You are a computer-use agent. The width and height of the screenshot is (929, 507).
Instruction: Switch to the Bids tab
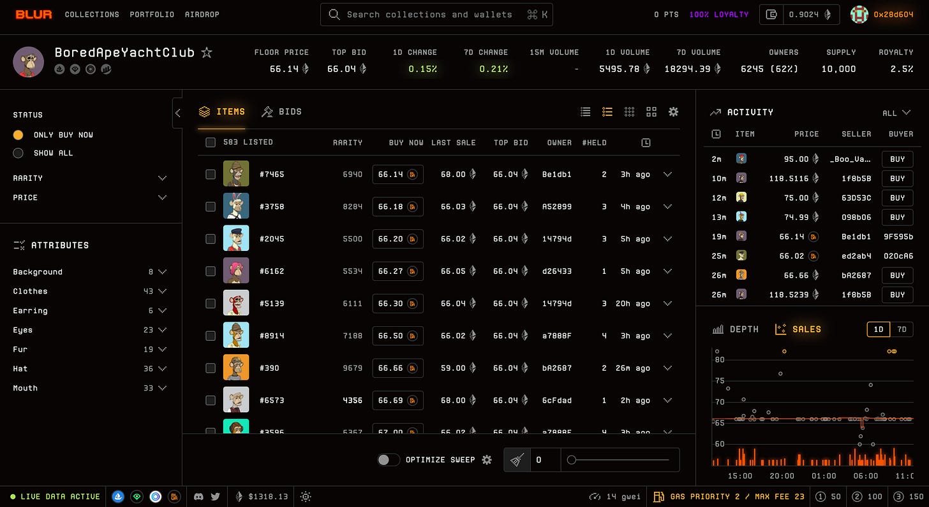click(x=281, y=111)
